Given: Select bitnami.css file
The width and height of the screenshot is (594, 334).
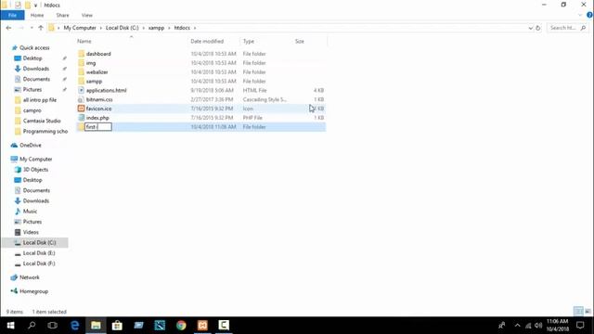Looking at the screenshot, I should pyautogui.click(x=99, y=99).
